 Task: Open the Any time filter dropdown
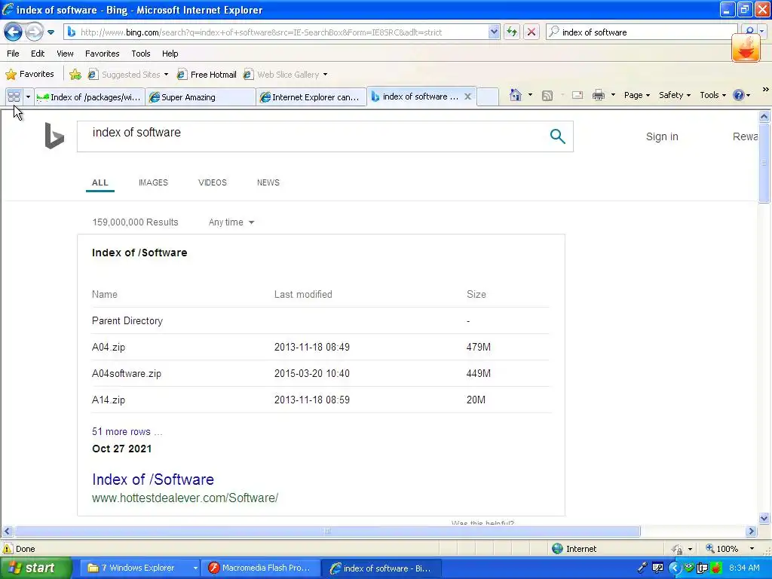(231, 222)
